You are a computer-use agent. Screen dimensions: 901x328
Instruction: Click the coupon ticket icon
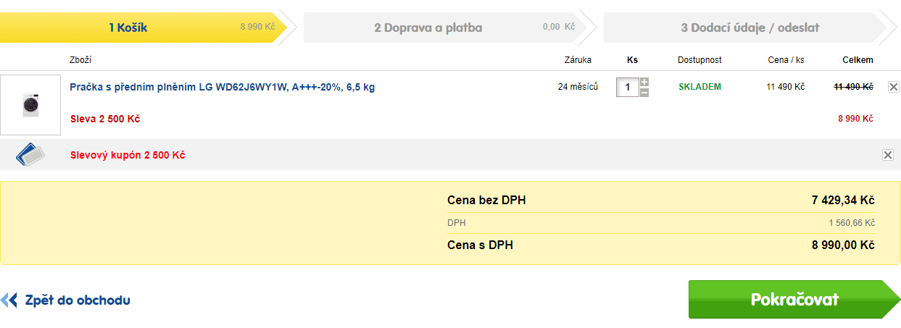[x=30, y=154]
